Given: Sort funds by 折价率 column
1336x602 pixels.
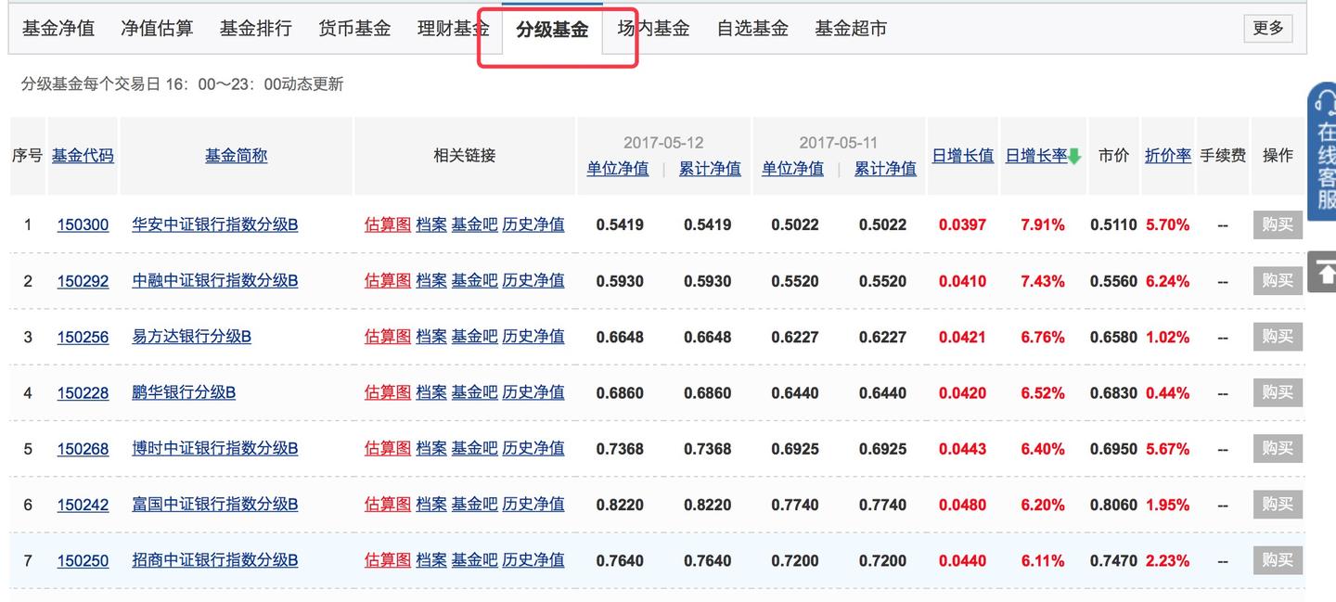Looking at the screenshot, I should click(1167, 156).
